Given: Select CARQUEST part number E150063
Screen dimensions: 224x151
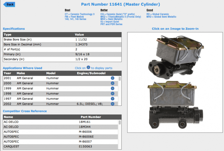Looking at the screenshot, I should 85,147.
